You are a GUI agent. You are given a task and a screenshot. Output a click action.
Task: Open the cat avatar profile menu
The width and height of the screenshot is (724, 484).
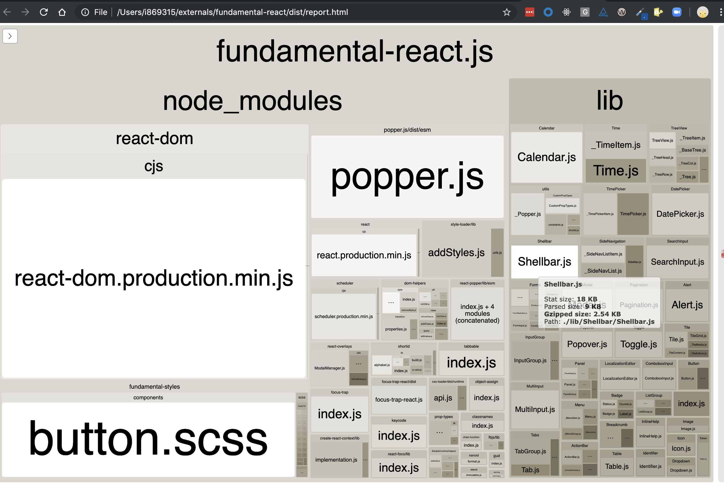pos(702,12)
